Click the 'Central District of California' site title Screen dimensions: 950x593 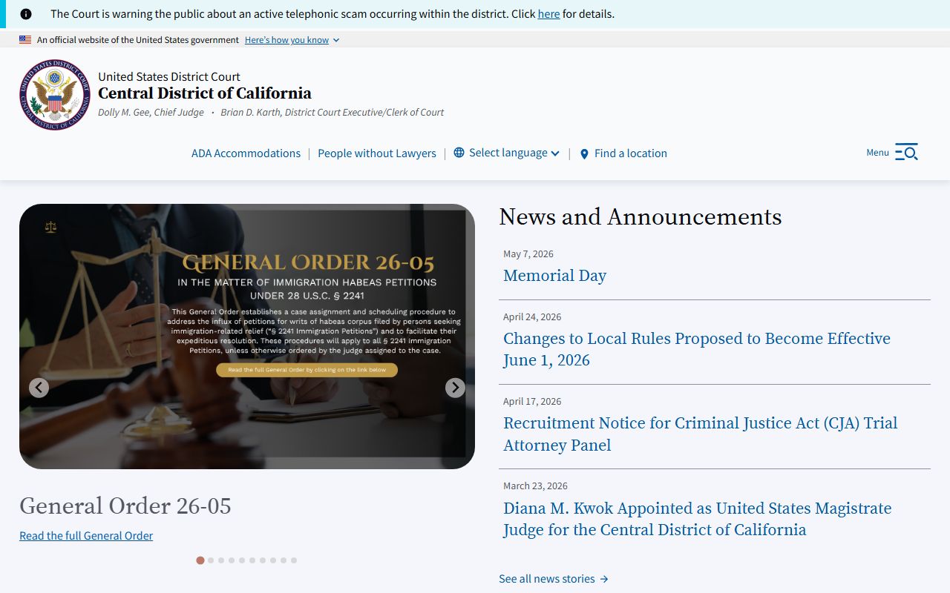205,93
